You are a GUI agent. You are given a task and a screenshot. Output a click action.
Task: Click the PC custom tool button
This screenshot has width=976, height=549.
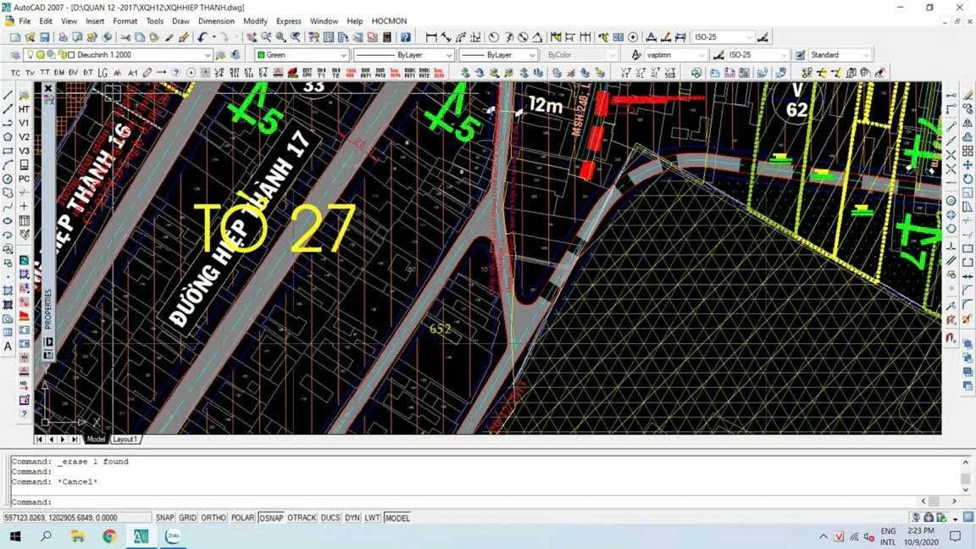24,179
